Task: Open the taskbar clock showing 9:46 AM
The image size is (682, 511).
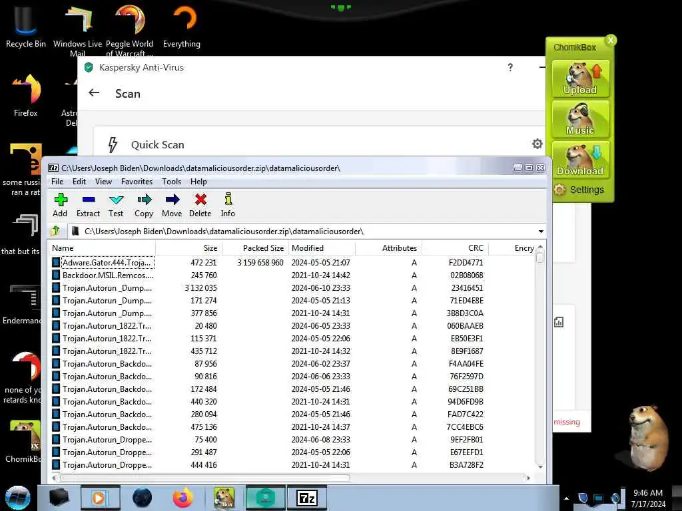Action: click(647, 498)
